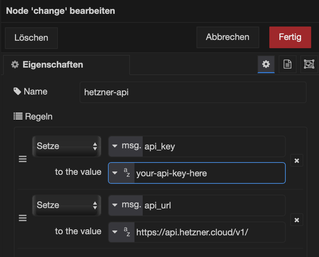Focus the your-api-key-here value field
The height and width of the screenshot is (257, 319).
pyautogui.click(x=208, y=173)
